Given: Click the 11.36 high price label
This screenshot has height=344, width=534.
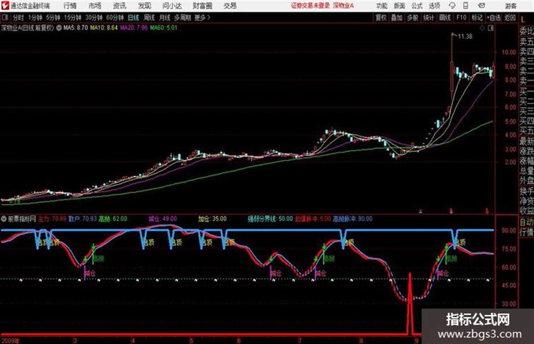Looking at the screenshot, I should [464, 37].
